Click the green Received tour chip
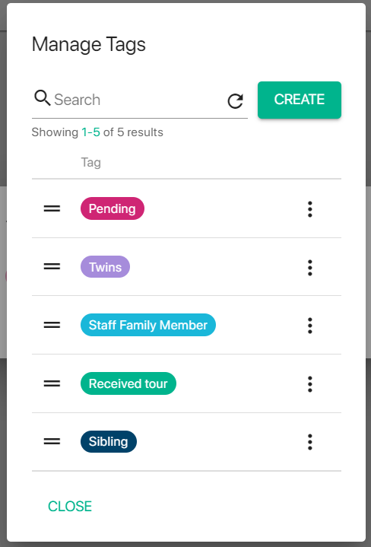The height and width of the screenshot is (547, 371). coord(128,383)
